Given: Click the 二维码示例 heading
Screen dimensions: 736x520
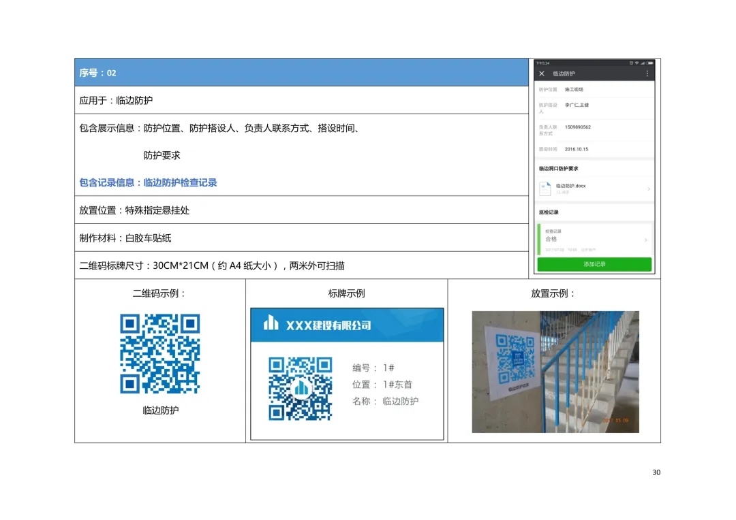Looking at the screenshot, I should click(159, 293).
